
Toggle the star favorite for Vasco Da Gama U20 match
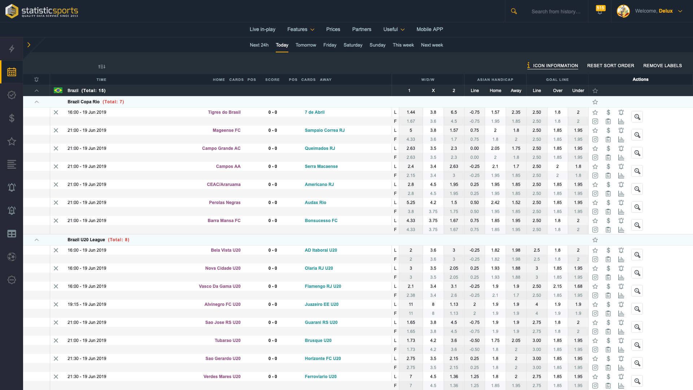click(595, 286)
